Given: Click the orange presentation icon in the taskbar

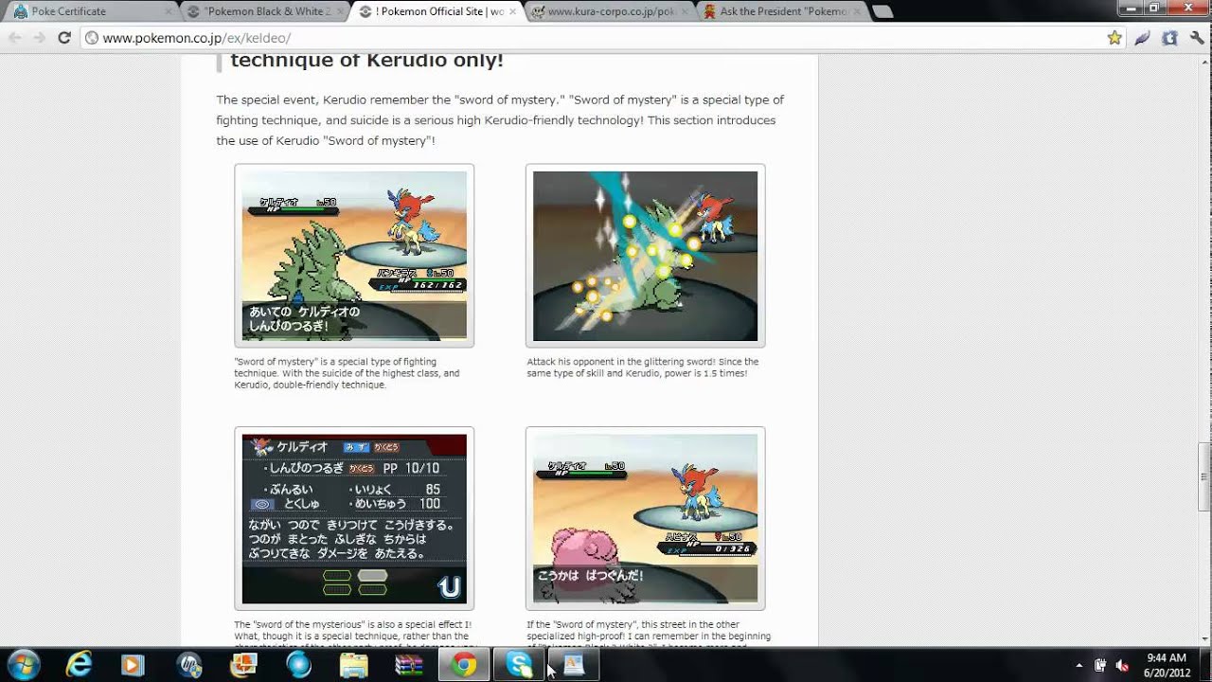Looking at the screenshot, I should tap(243, 665).
